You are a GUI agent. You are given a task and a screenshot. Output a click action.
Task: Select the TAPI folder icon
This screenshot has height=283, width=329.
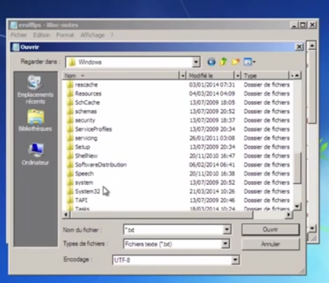pyautogui.click(x=70, y=200)
